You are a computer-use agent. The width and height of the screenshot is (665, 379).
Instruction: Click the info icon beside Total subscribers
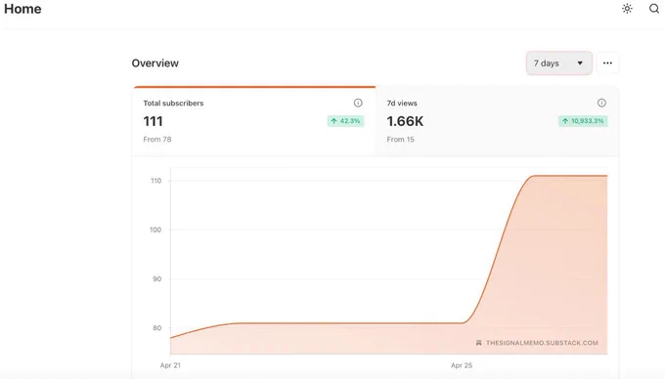click(358, 103)
